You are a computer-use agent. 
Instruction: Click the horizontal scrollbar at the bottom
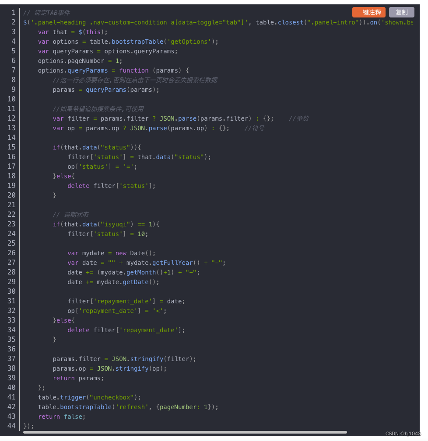184,432
